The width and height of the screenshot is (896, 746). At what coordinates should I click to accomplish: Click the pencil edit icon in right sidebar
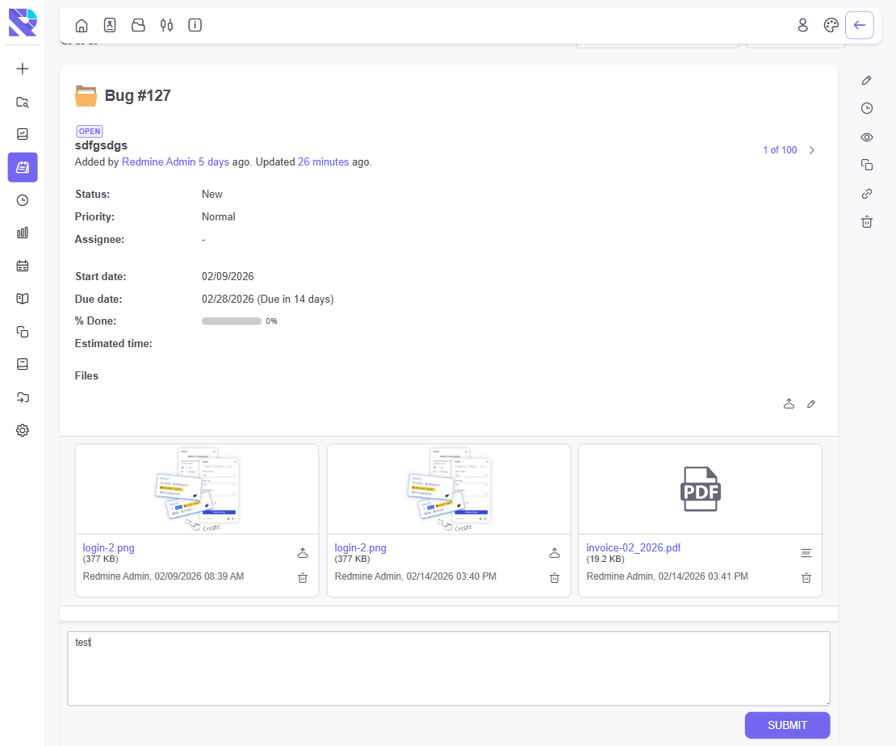point(866,80)
